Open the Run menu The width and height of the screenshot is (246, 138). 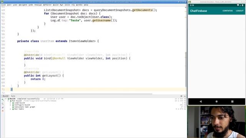(x=61, y=5)
